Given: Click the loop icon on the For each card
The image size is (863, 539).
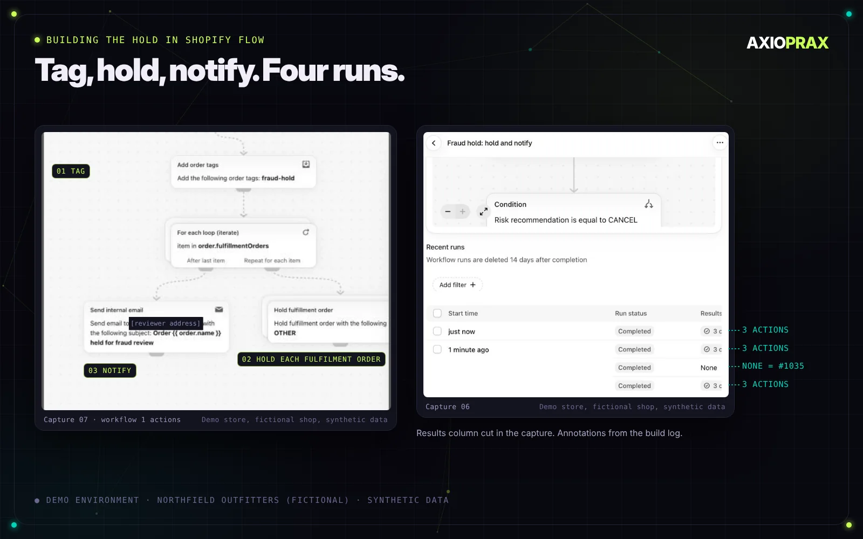Looking at the screenshot, I should click(306, 232).
